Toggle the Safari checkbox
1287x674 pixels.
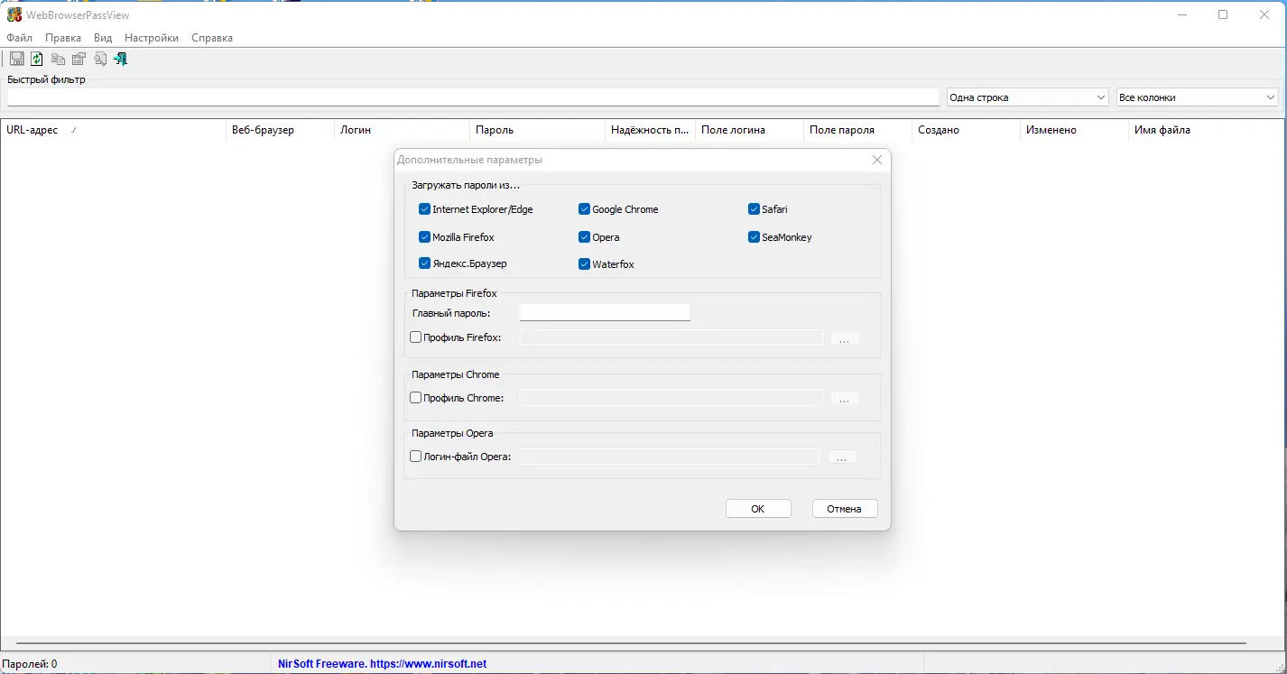754,209
